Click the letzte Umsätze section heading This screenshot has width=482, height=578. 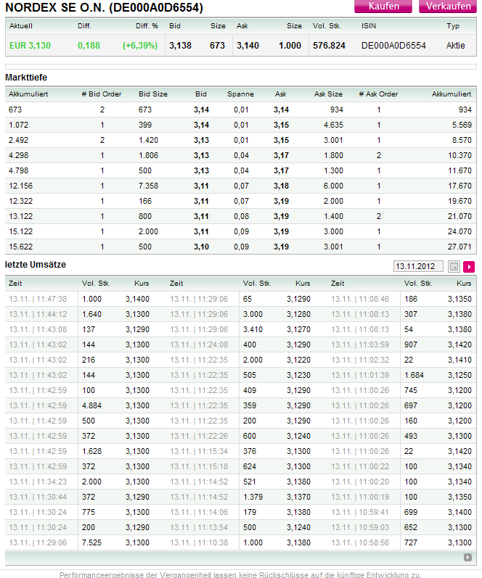pyautogui.click(x=36, y=265)
